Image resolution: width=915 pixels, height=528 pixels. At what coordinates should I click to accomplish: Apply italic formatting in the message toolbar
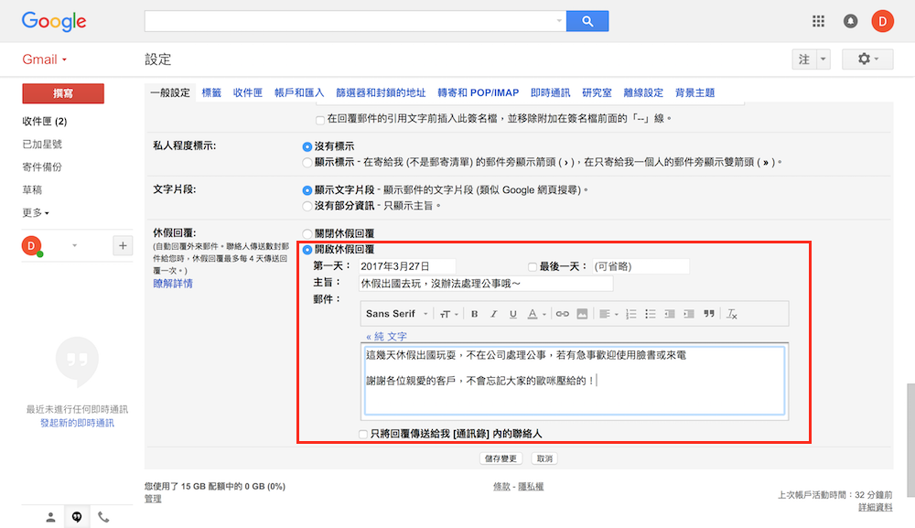(x=493, y=314)
